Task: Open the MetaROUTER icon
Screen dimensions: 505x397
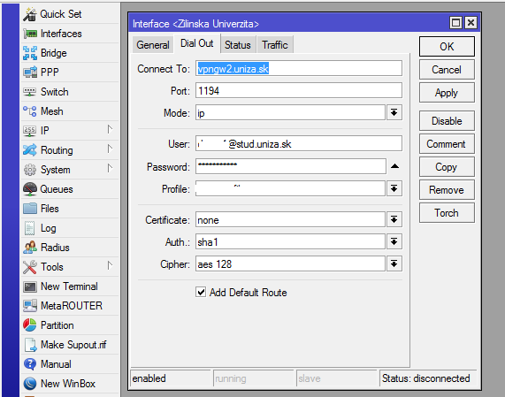Action: pos(30,306)
